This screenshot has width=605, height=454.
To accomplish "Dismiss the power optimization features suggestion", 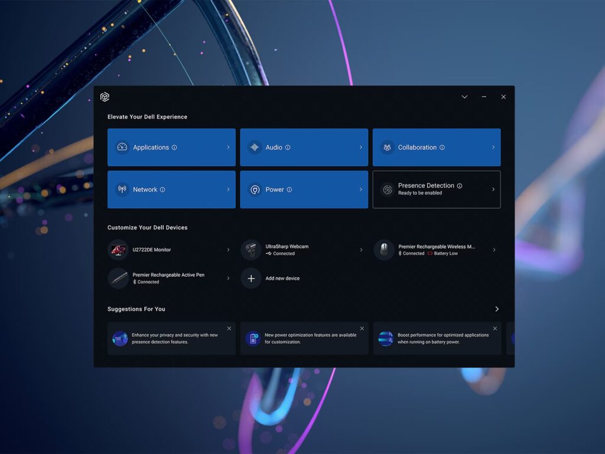I will coord(362,329).
